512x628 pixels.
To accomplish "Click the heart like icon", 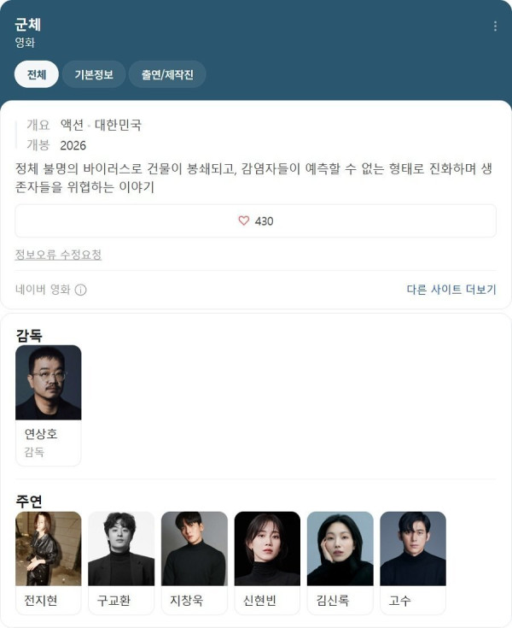I will [x=243, y=220].
